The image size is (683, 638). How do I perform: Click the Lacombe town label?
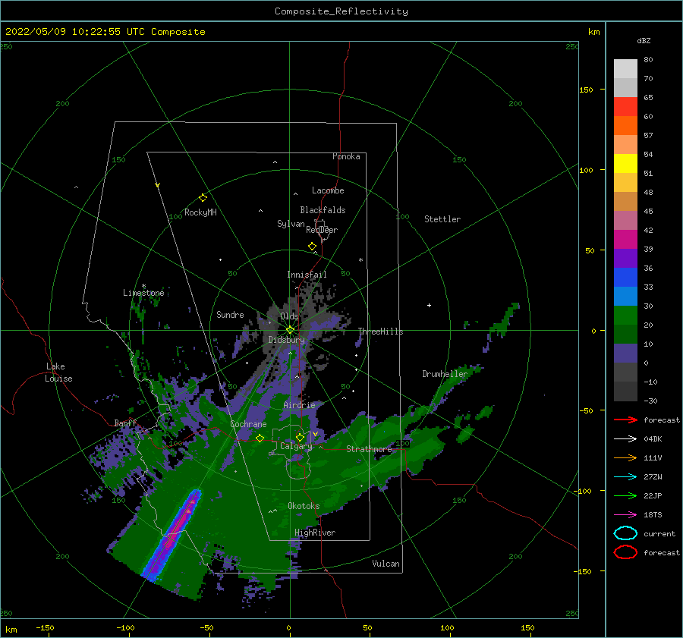328,190
